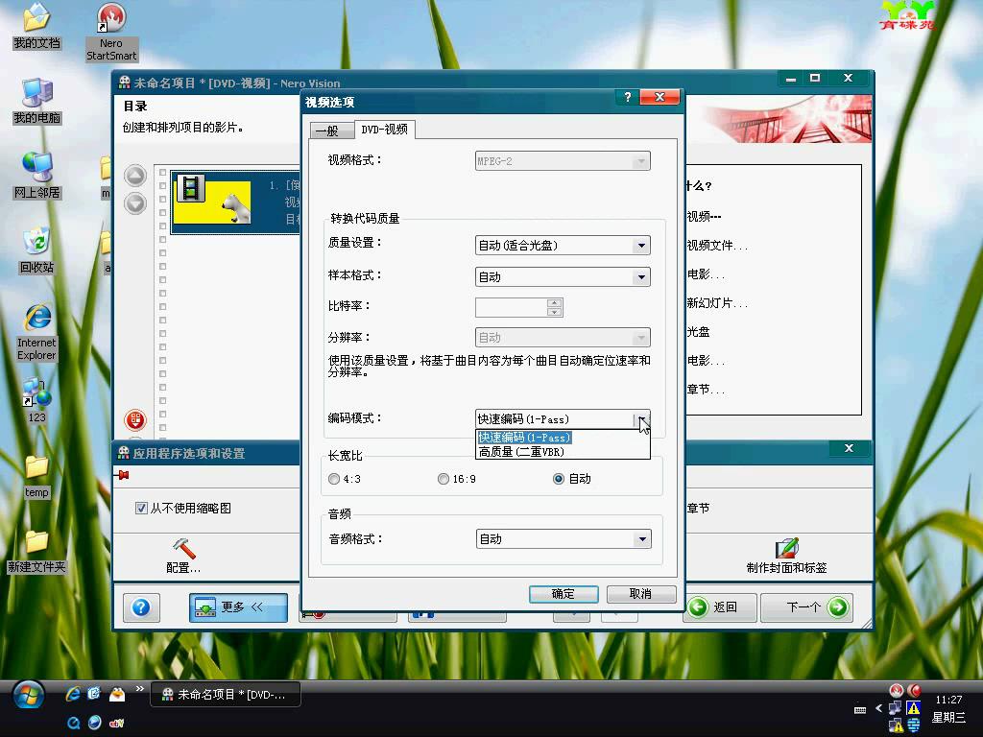Click the red pin icon in settings panel
Viewport: 983px width, 737px height.
point(122,476)
